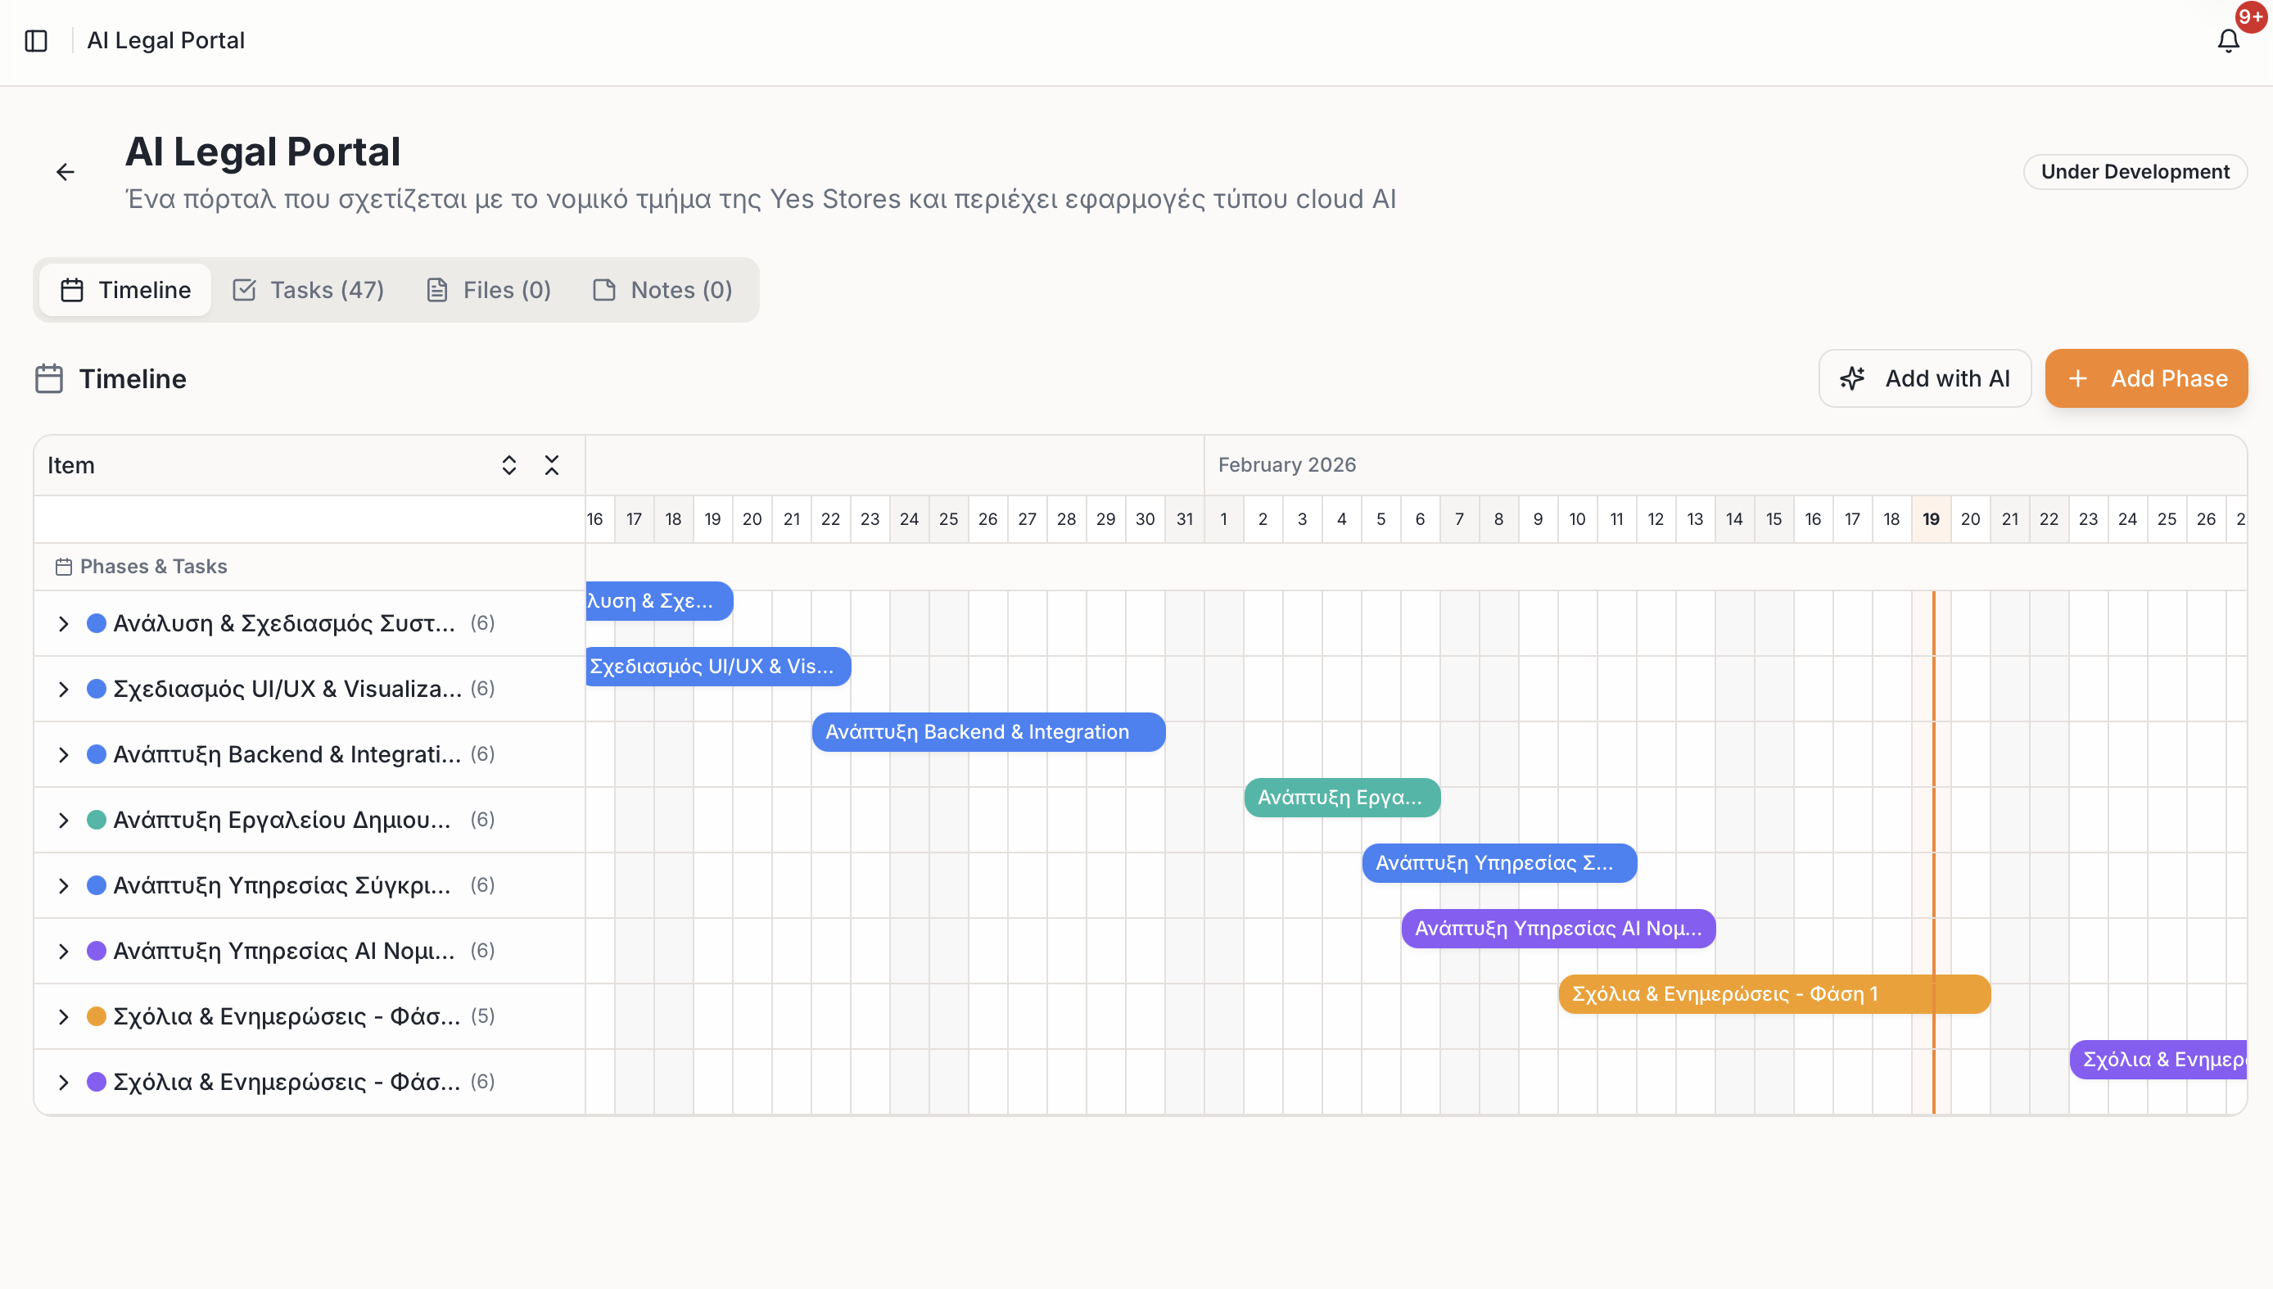
Task: Click the AI sparkle icon on Add with AI
Action: (1854, 378)
